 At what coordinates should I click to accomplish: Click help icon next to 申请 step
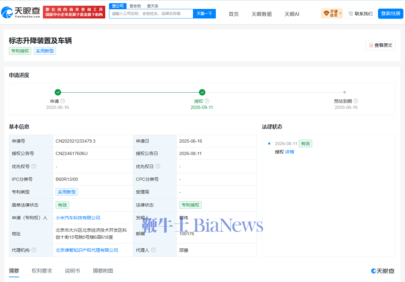(x=63, y=101)
